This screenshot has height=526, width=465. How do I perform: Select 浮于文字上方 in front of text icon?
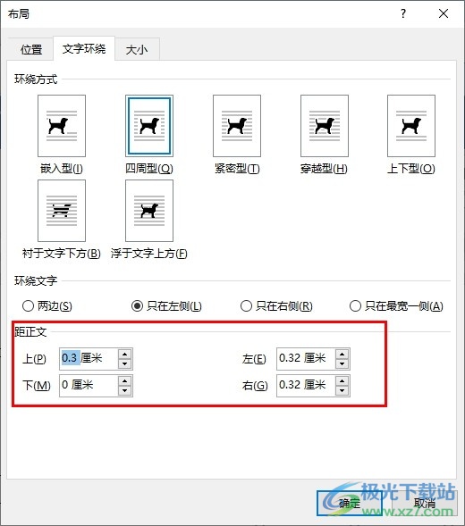point(149,211)
